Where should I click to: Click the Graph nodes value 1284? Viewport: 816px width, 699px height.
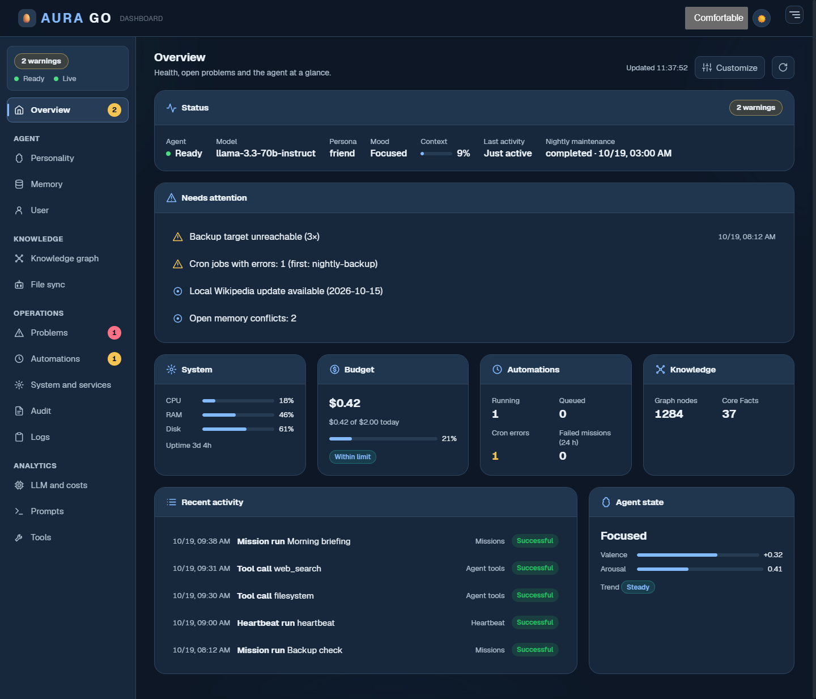click(669, 414)
